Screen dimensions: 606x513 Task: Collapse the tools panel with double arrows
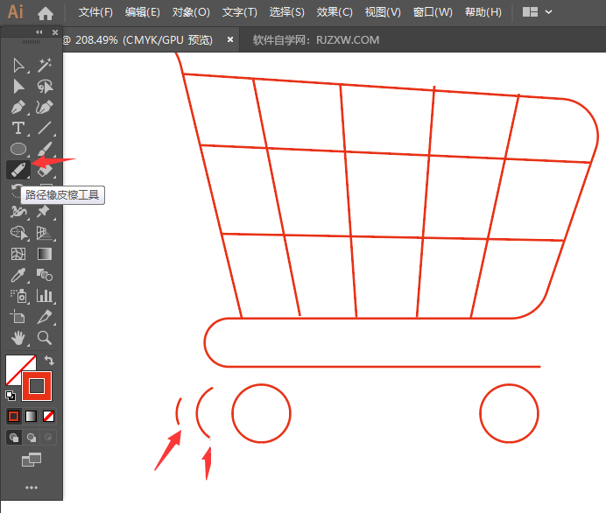pyautogui.click(x=39, y=32)
